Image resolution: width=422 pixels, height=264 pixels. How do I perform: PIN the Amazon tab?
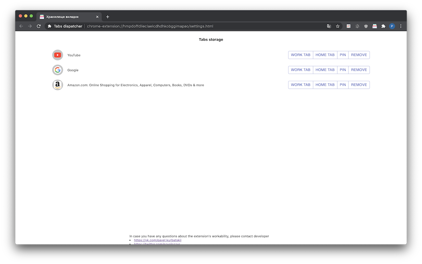click(x=343, y=85)
